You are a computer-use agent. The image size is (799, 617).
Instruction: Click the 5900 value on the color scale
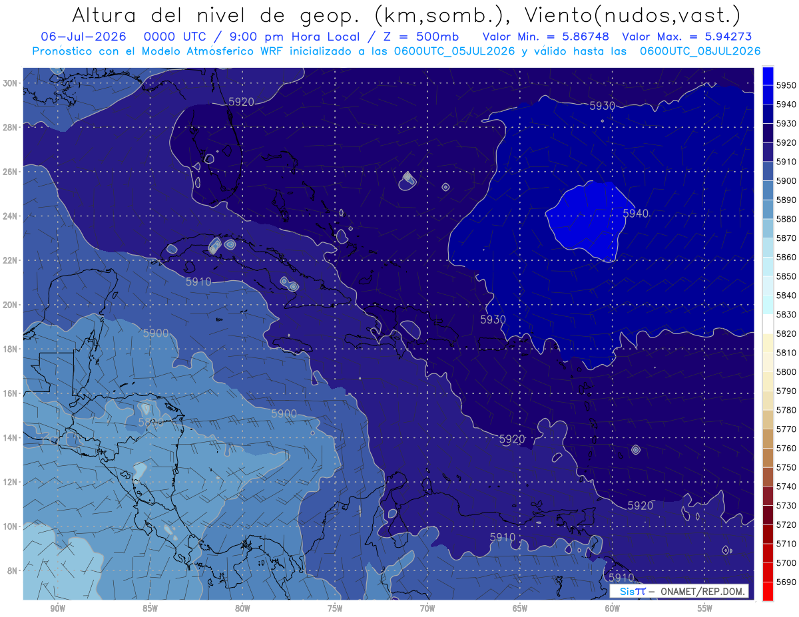[786, 180]
